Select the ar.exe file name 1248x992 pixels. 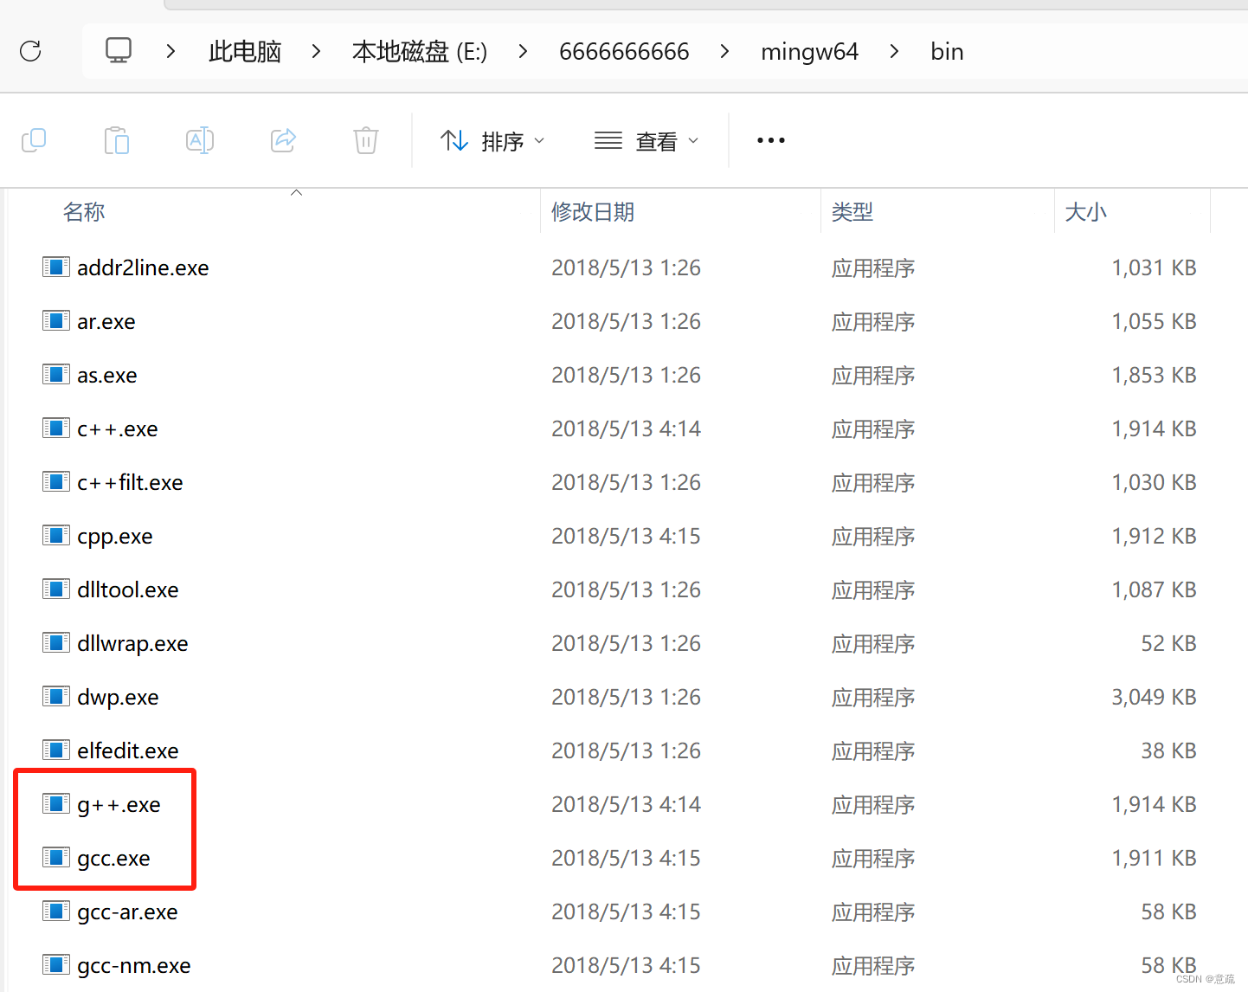(106, 321)
